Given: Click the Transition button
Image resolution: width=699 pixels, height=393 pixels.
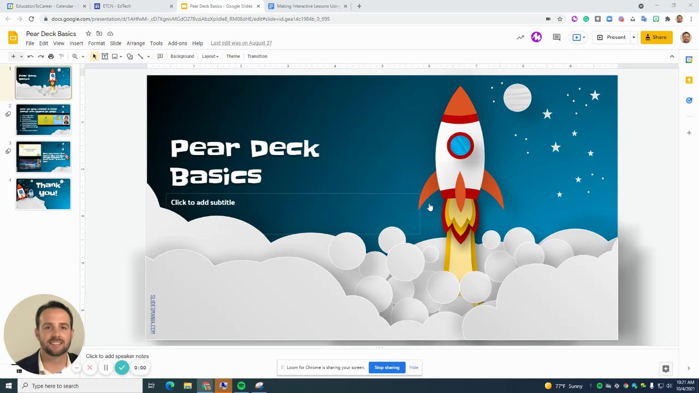Looking at the screenshot, I should (257, 56).
